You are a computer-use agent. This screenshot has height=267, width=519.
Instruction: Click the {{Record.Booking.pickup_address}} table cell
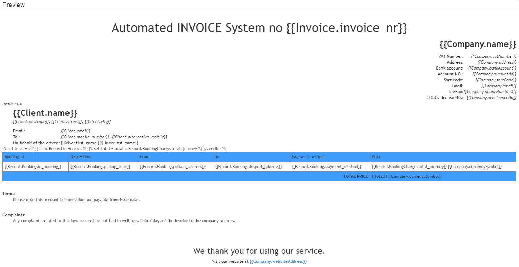[x=173, y=167]
